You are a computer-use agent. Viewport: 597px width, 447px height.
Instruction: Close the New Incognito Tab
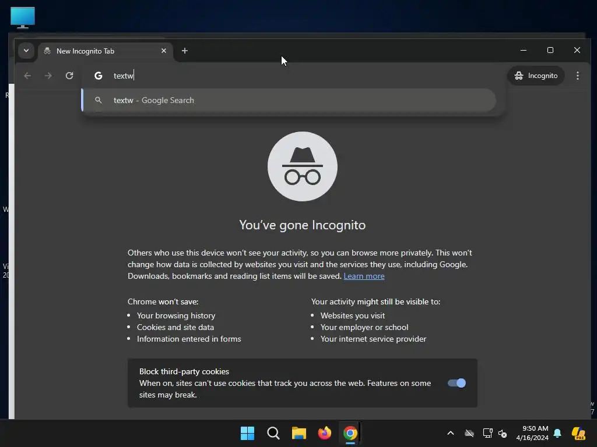pos(164,51)
